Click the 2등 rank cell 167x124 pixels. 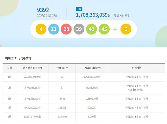(x=9, y=88)
